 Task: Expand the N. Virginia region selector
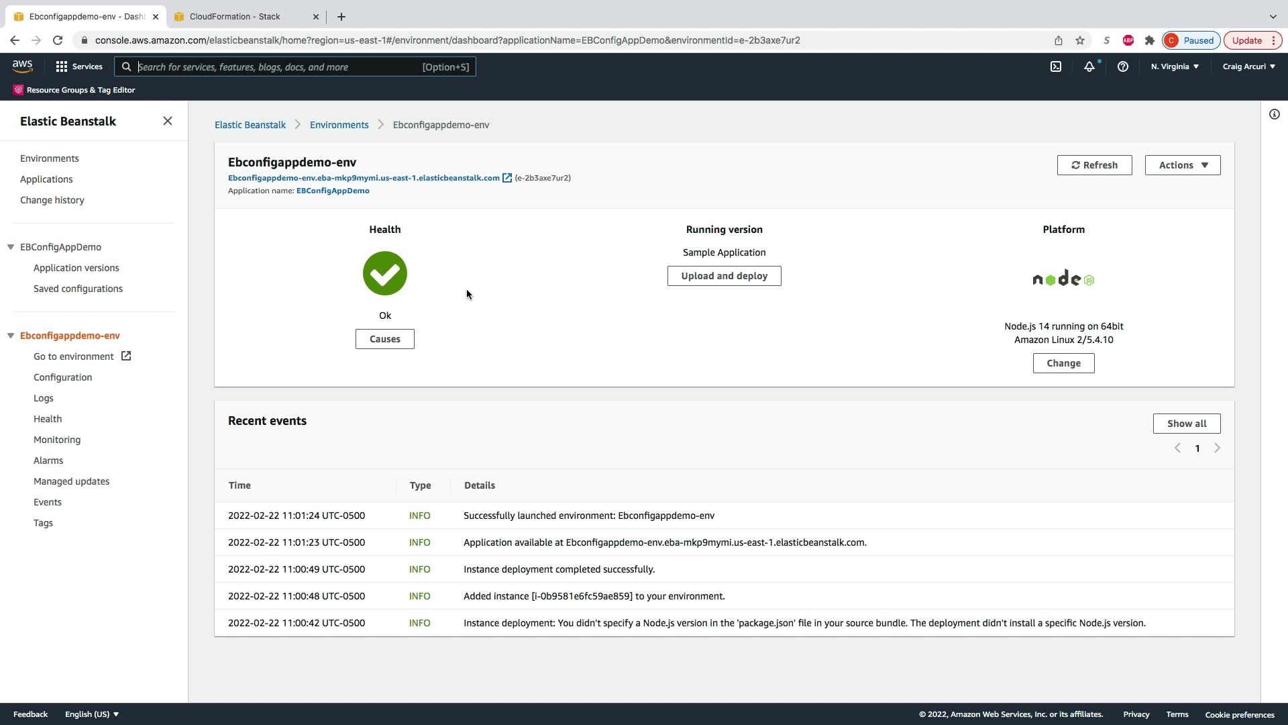(x=1175, y=66)
